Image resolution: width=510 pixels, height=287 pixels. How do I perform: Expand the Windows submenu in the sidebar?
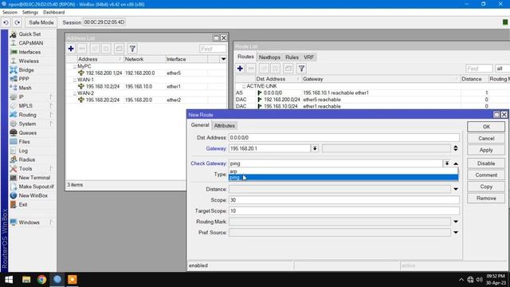click(x=31, y=222)
